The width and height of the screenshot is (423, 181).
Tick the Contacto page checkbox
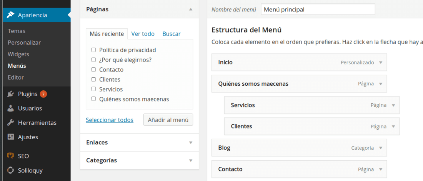pos(93,70)
